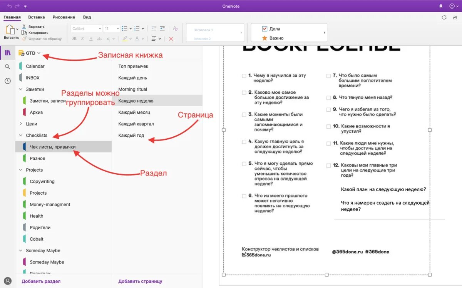The width and height of the screenshot is (462, 288).
Task: Increase indent of paragraph
Action: 162,28
